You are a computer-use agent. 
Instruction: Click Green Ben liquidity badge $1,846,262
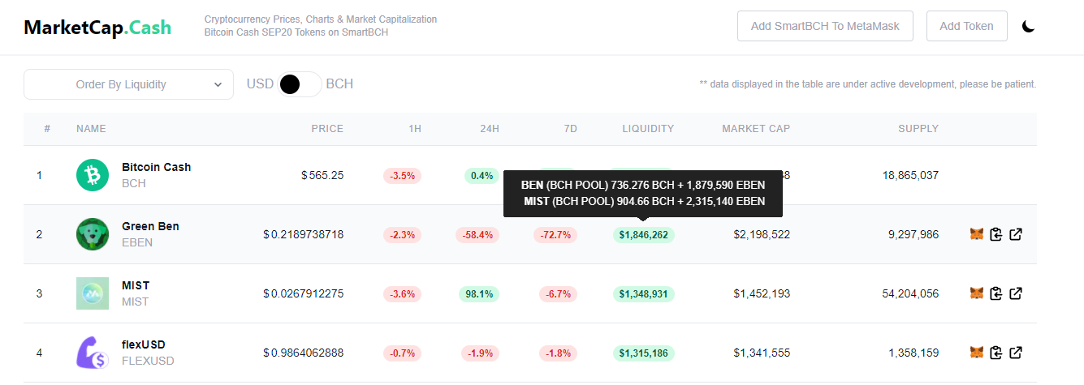644,235
